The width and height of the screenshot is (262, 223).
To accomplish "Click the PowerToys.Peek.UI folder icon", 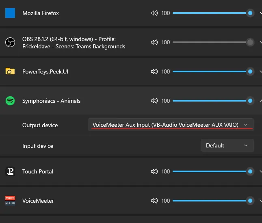I will click(10, 71).
